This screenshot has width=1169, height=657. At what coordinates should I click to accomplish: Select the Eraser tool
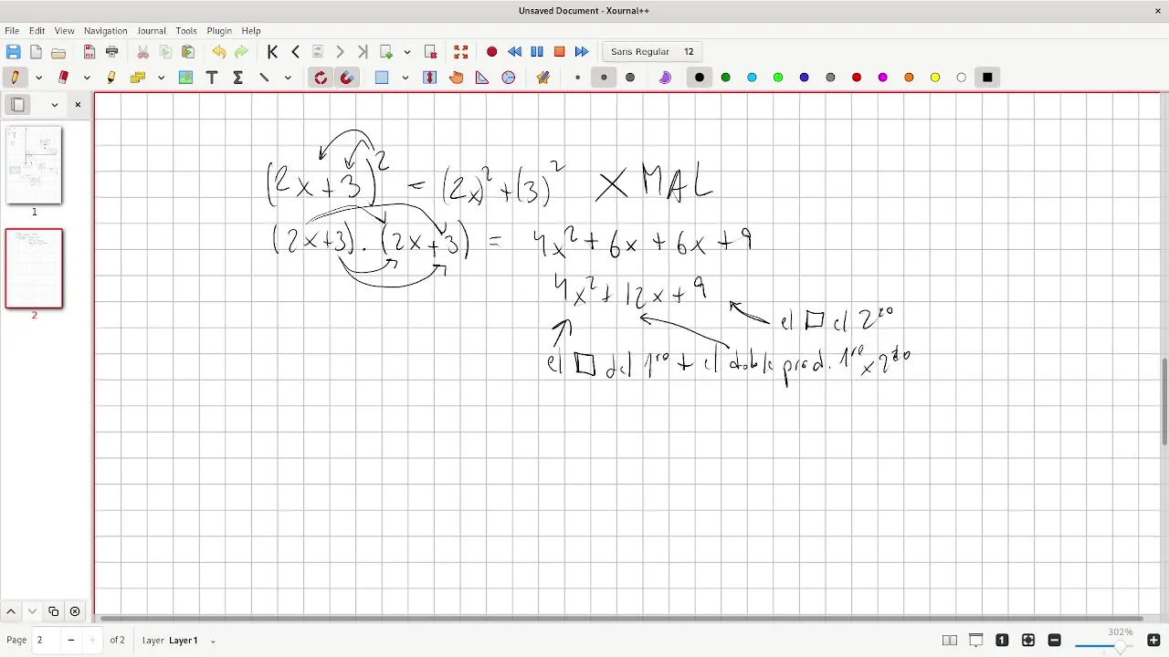pos(63,78)
